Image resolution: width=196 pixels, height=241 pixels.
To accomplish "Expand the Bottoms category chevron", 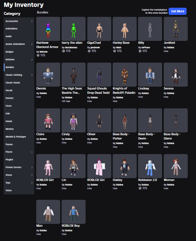I will click(32, 60).
